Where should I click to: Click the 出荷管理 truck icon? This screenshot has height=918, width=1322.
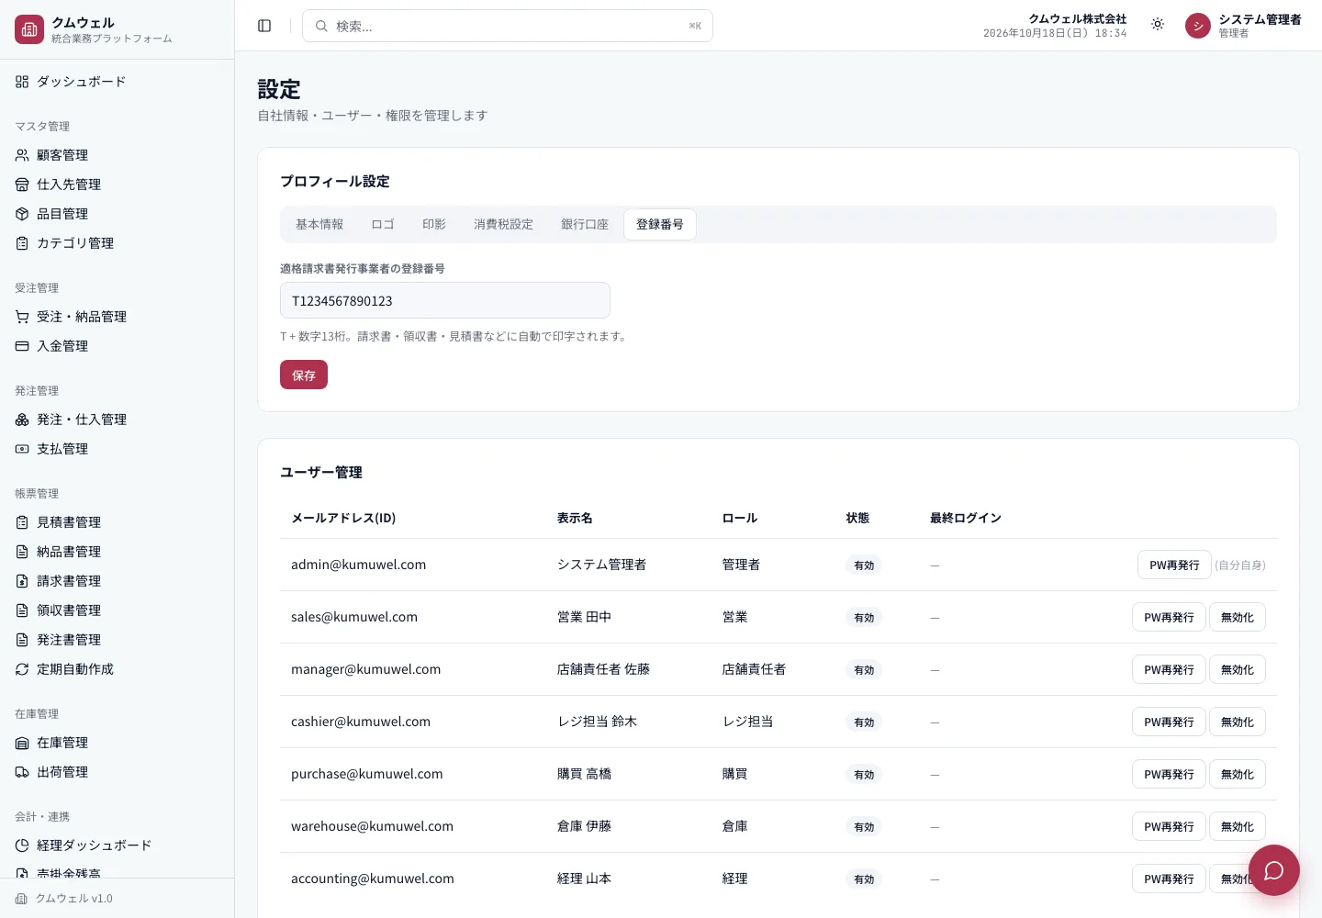pos(22,772)
